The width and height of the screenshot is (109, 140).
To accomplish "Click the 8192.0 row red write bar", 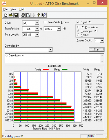I will [44, 120].
